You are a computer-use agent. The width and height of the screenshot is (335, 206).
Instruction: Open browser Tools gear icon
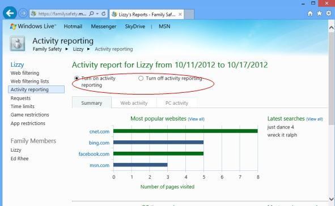(x=329, y=14)
